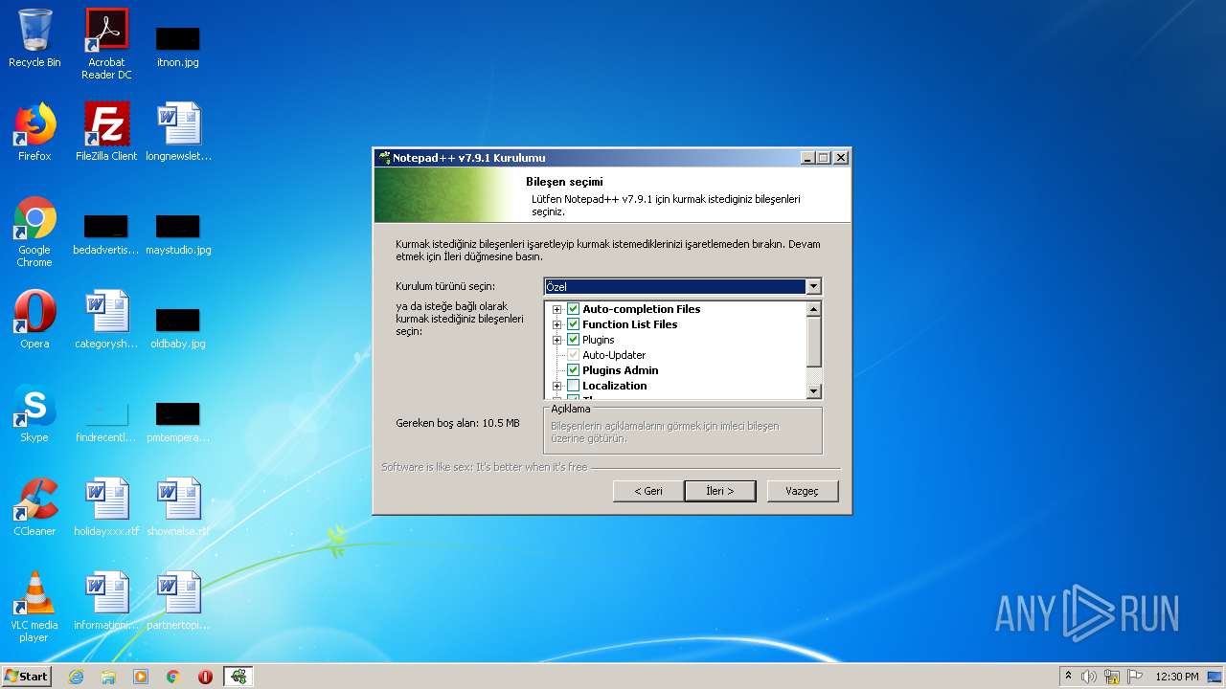Expand the Function List Files tree node

(556, 324)
